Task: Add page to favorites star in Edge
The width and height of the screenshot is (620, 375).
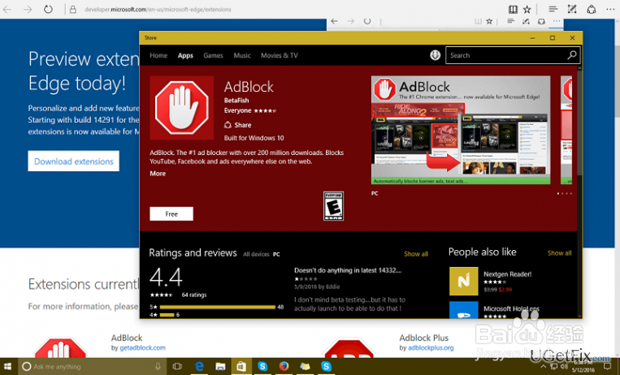Action: click(527, 10)
